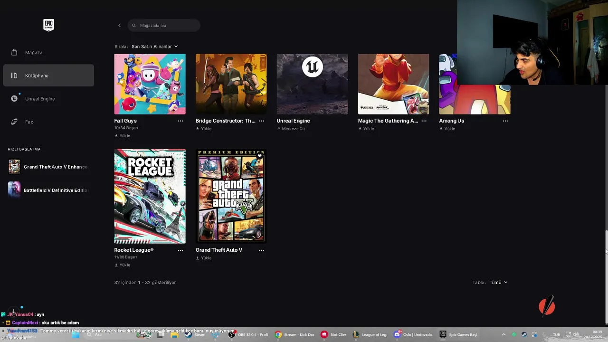608x342 pixels.
Task: Click the '32 içinden 1 - 32 gösteriliyor' text
Action: point(145,282)
